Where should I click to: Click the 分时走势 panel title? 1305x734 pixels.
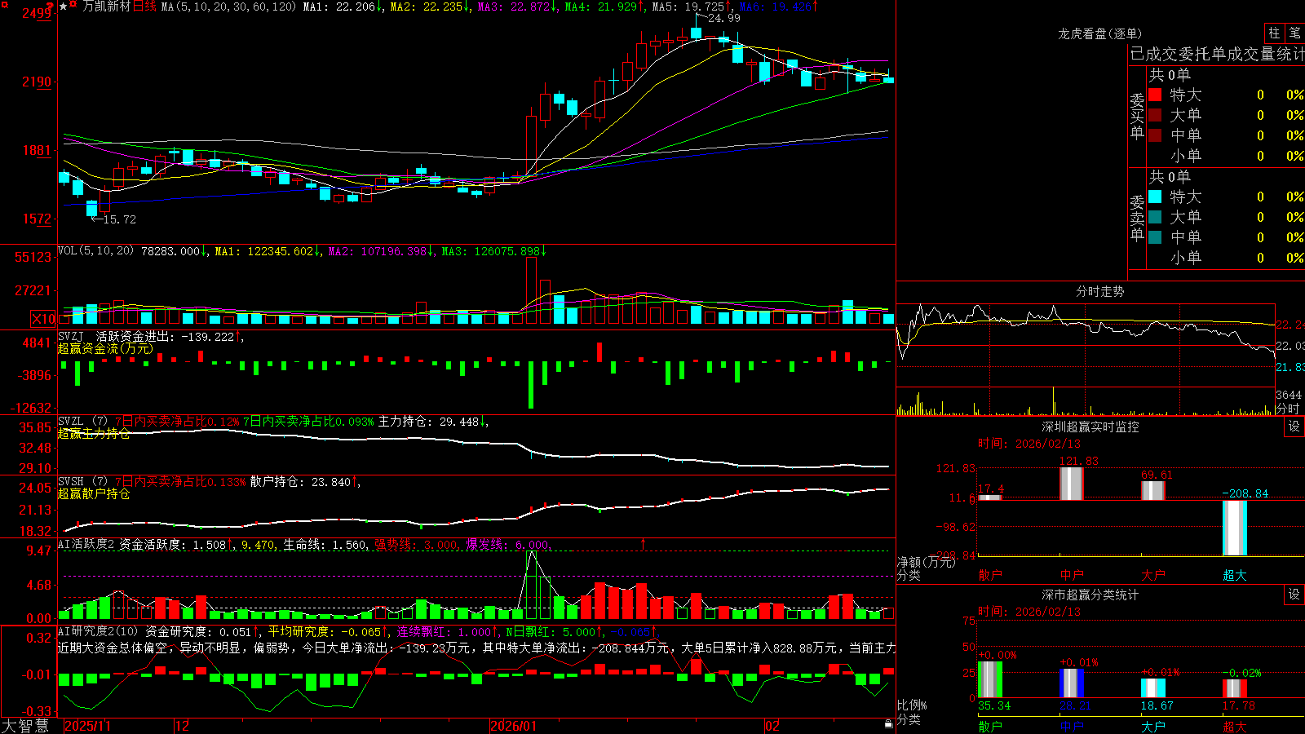1099,291
